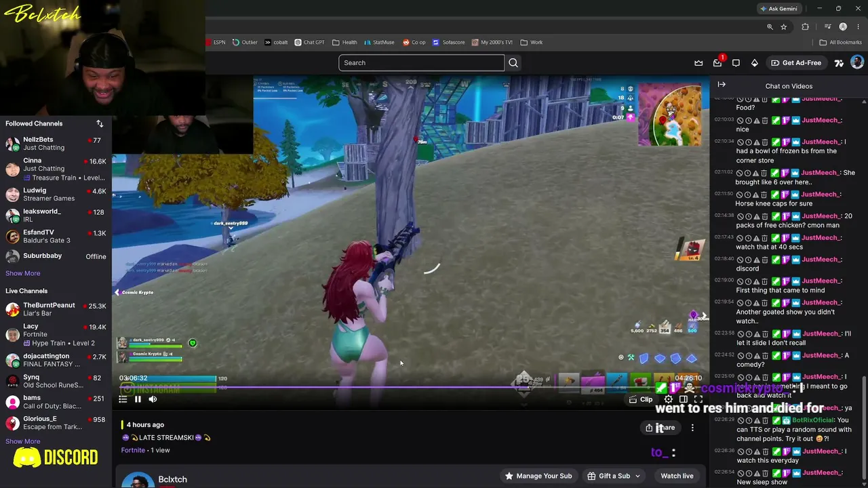Open Prime Gaming crown loot
Screen dimensions: 868x488
[698, 63]
